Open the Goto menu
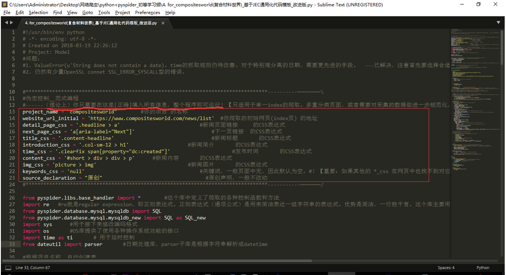 pos(87,13)
